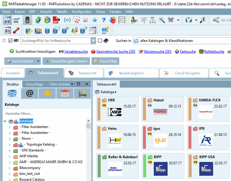Click the colored building blocks icon
Viewport: 231px width, 181px height.
pyautogui.click(x=134, y=20)
